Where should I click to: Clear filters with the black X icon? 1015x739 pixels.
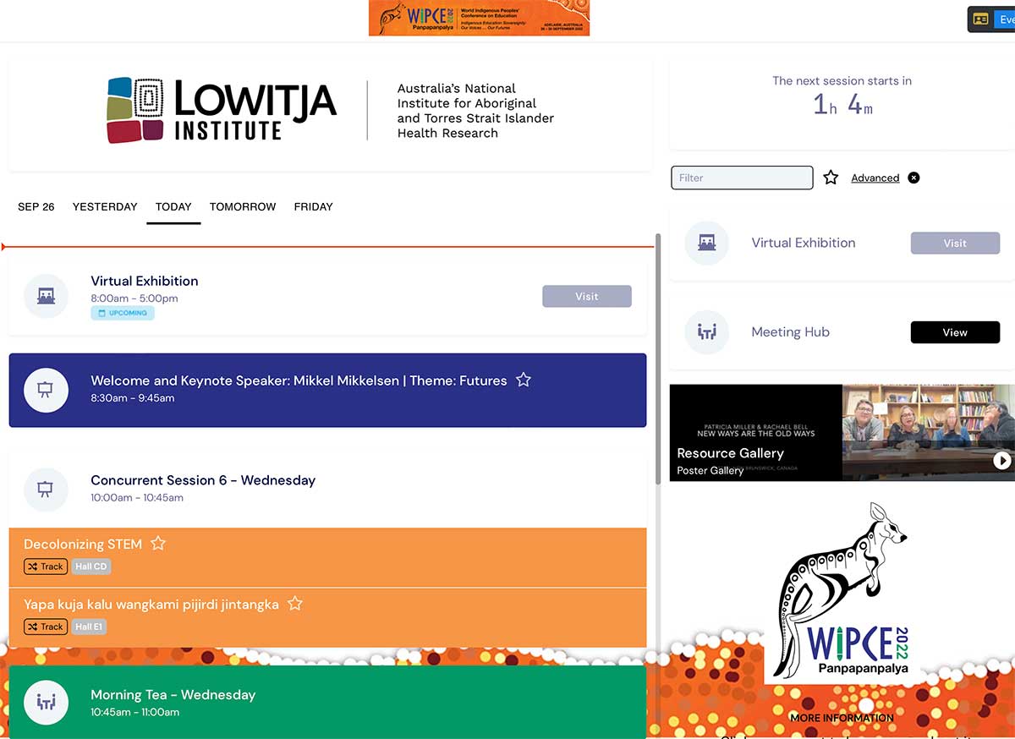point(913,178)
